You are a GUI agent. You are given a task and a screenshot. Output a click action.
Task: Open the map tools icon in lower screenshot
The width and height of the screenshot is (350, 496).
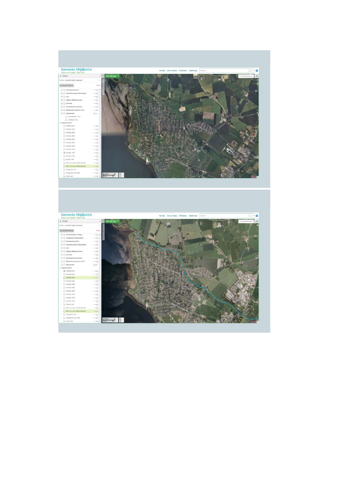[x=256, y=221]
